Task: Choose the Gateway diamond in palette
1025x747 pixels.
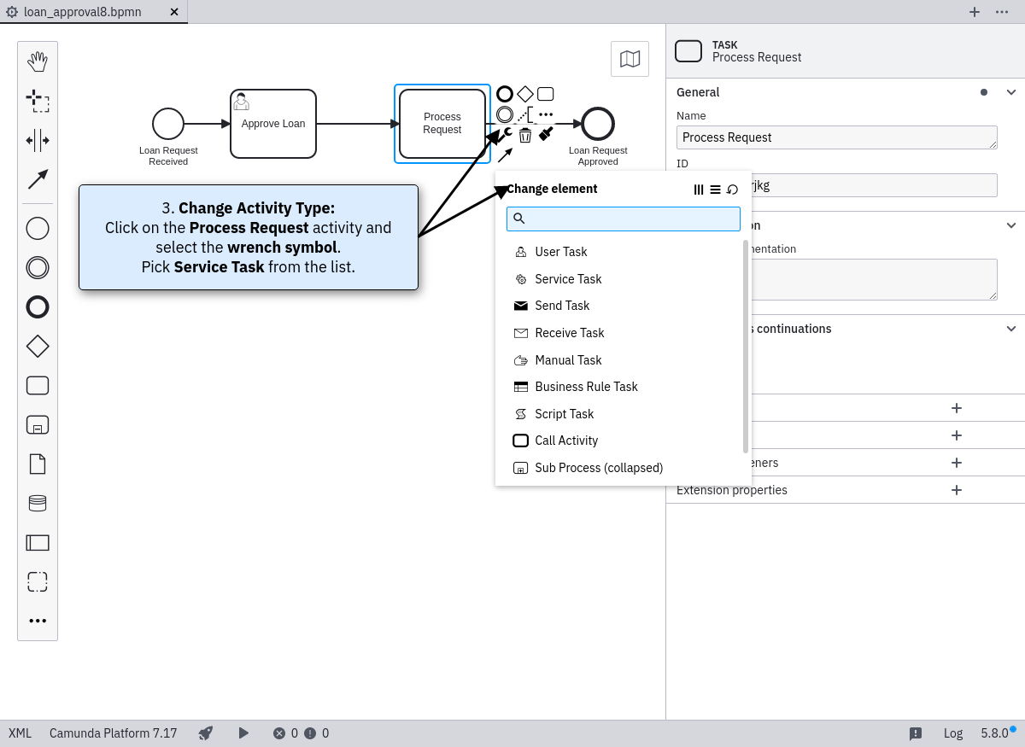Action: tap(38, 346)
